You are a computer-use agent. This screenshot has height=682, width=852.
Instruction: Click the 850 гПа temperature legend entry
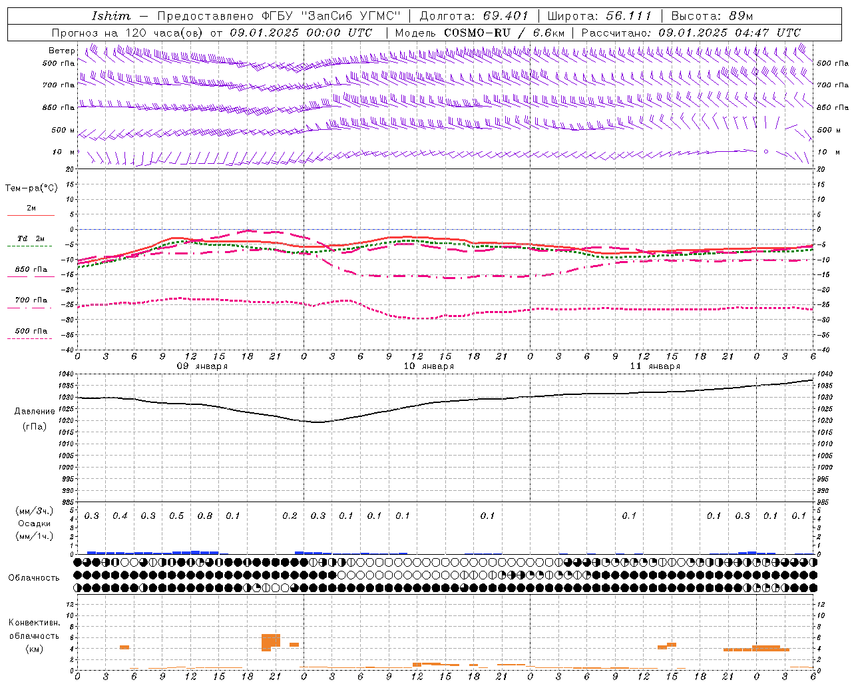click(x=31, y=270)
